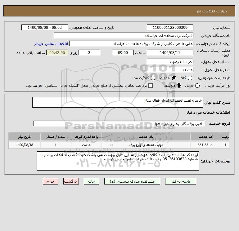This screenshot has height=231, width=239.
Task: Click the buyer notes text area
Action: click(118, 161)
